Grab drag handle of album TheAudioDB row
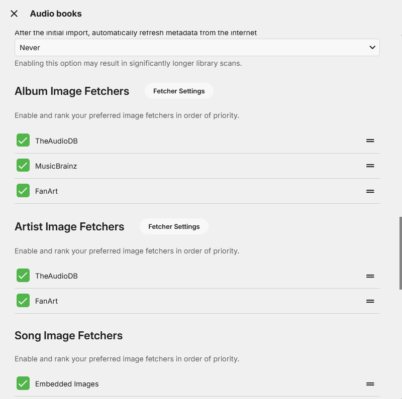 [370, 141]
